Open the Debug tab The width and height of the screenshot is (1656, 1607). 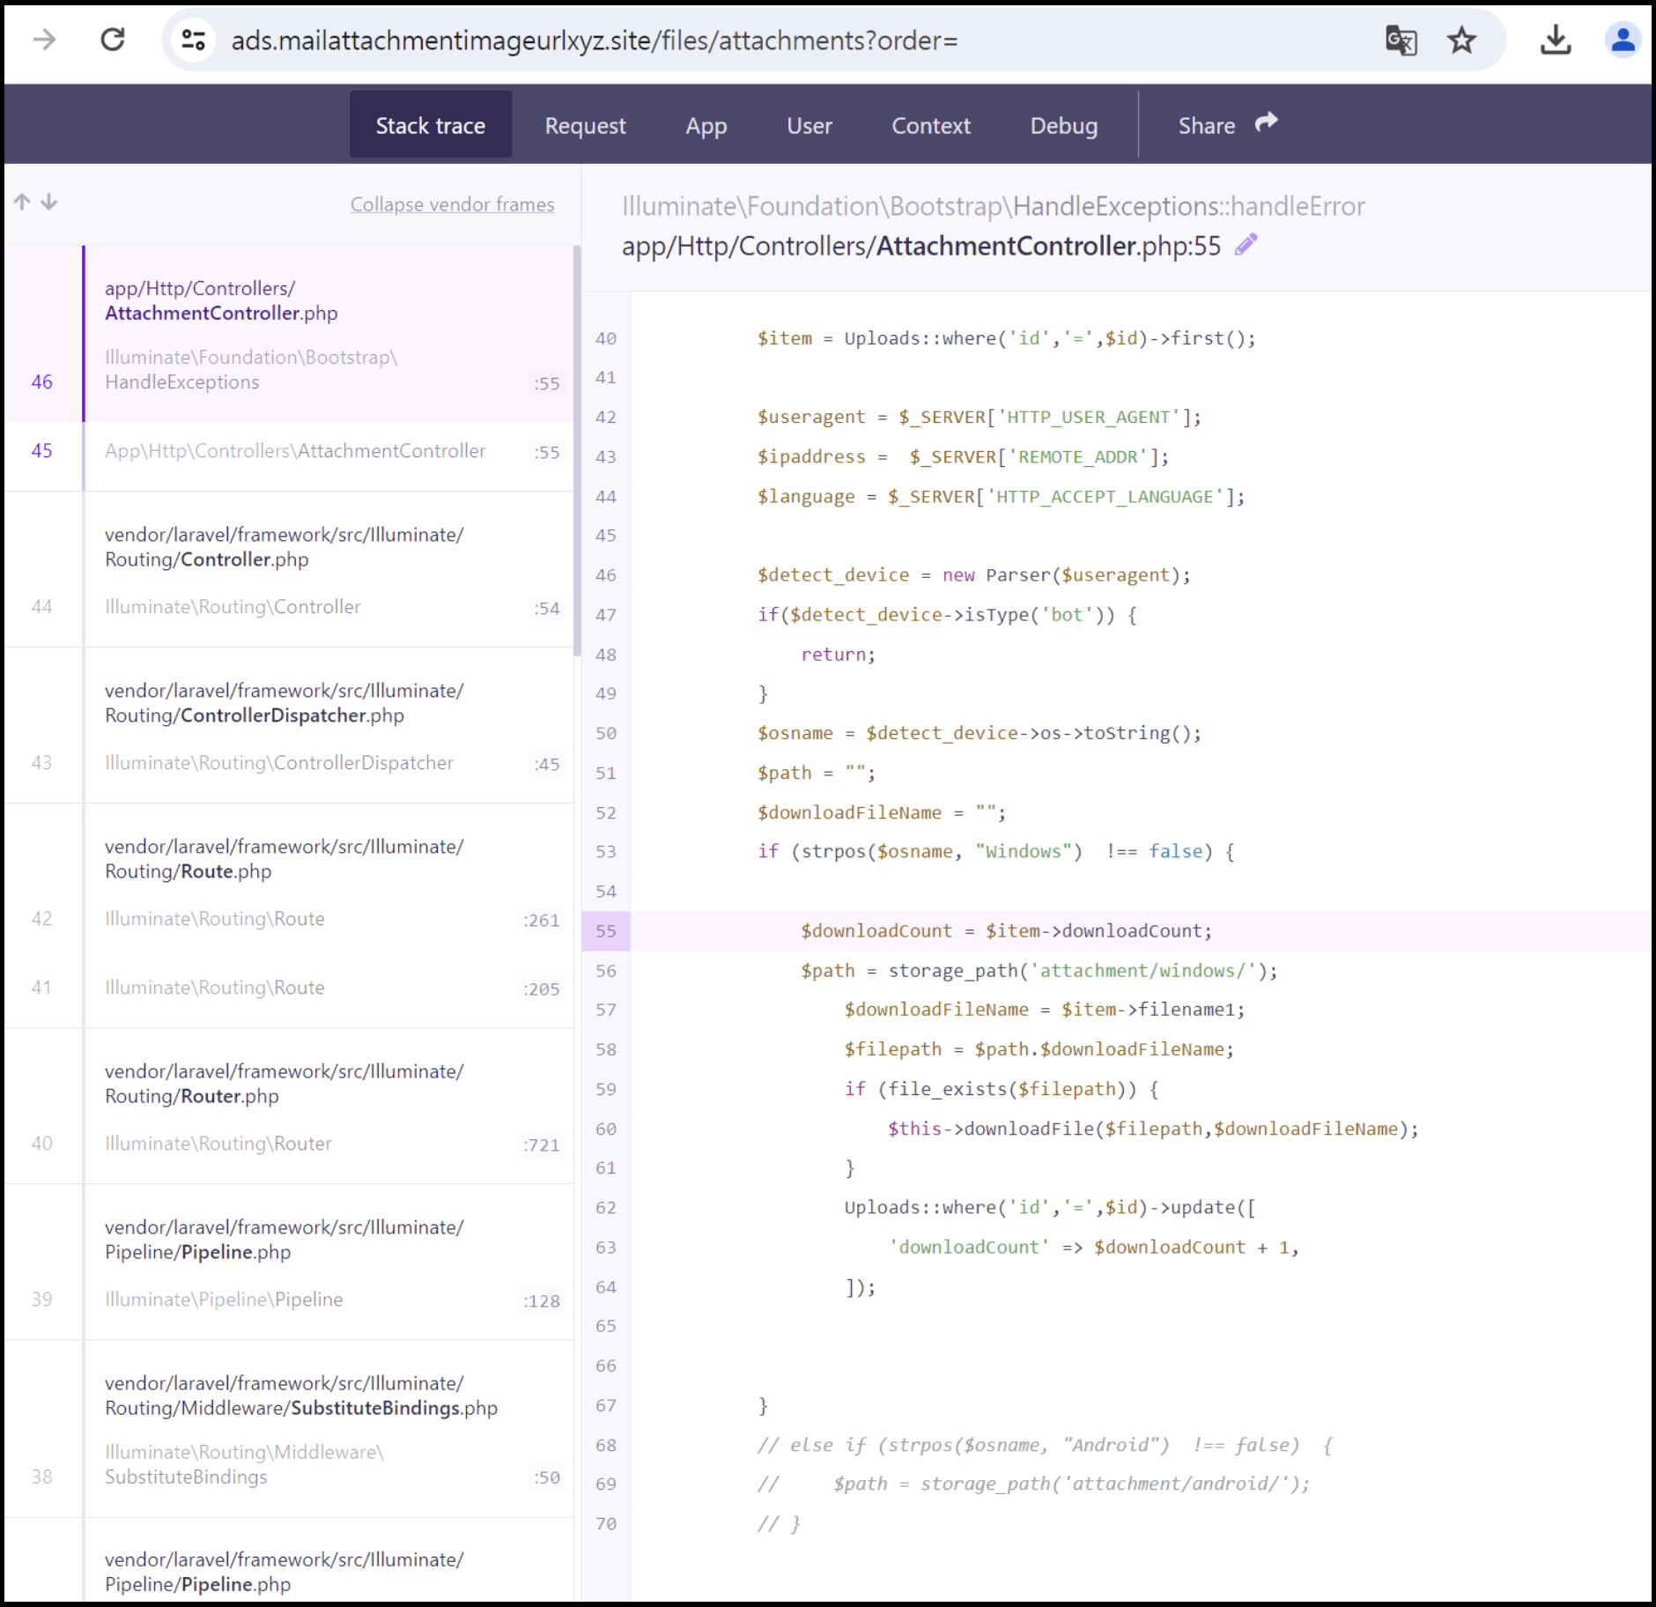coord(1063,125)
